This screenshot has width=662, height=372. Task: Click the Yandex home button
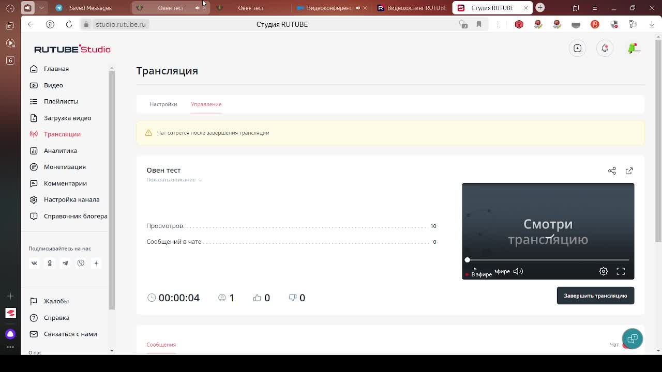coord(50,24)
